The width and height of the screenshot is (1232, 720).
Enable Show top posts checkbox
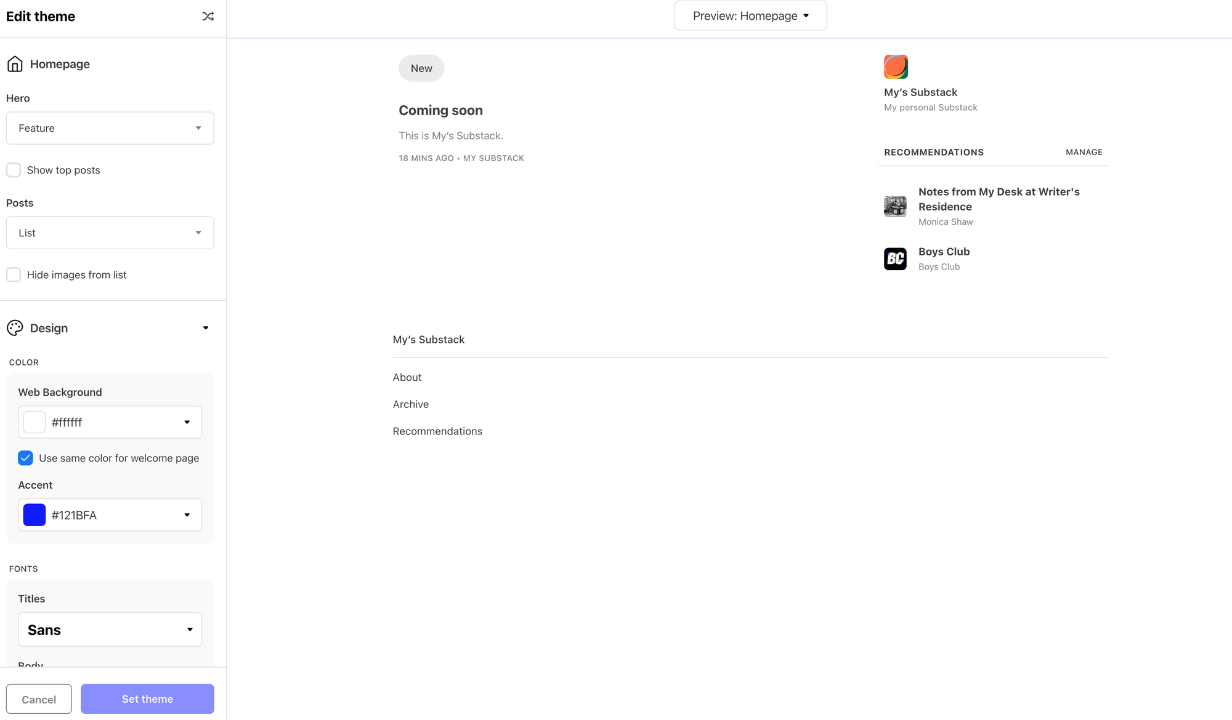[x=14, y=170]
